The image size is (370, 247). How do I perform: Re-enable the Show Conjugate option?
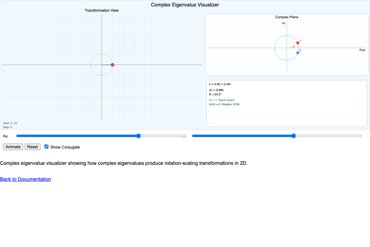(x=46, y=146)
